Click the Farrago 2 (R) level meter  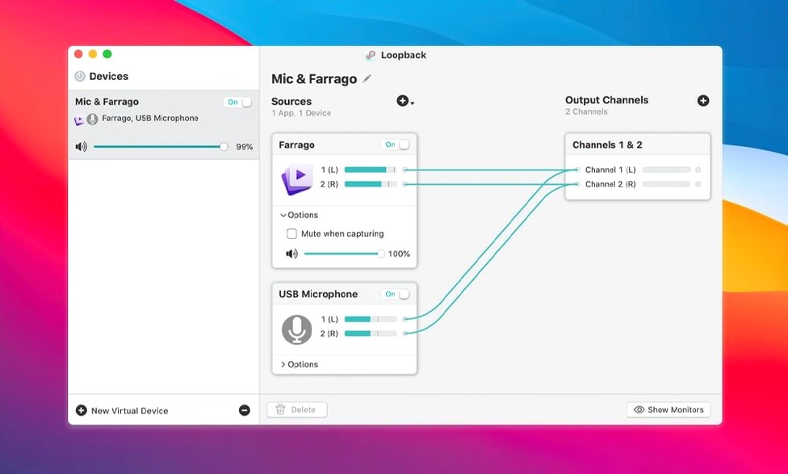(371, 184)
